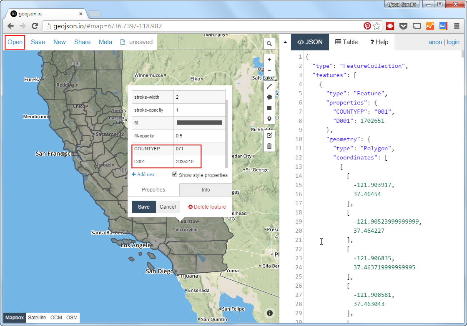The height and width of the screenshot is (326, 467).
Task: Switch base layer to Satellite
Action: pos(37,317)
